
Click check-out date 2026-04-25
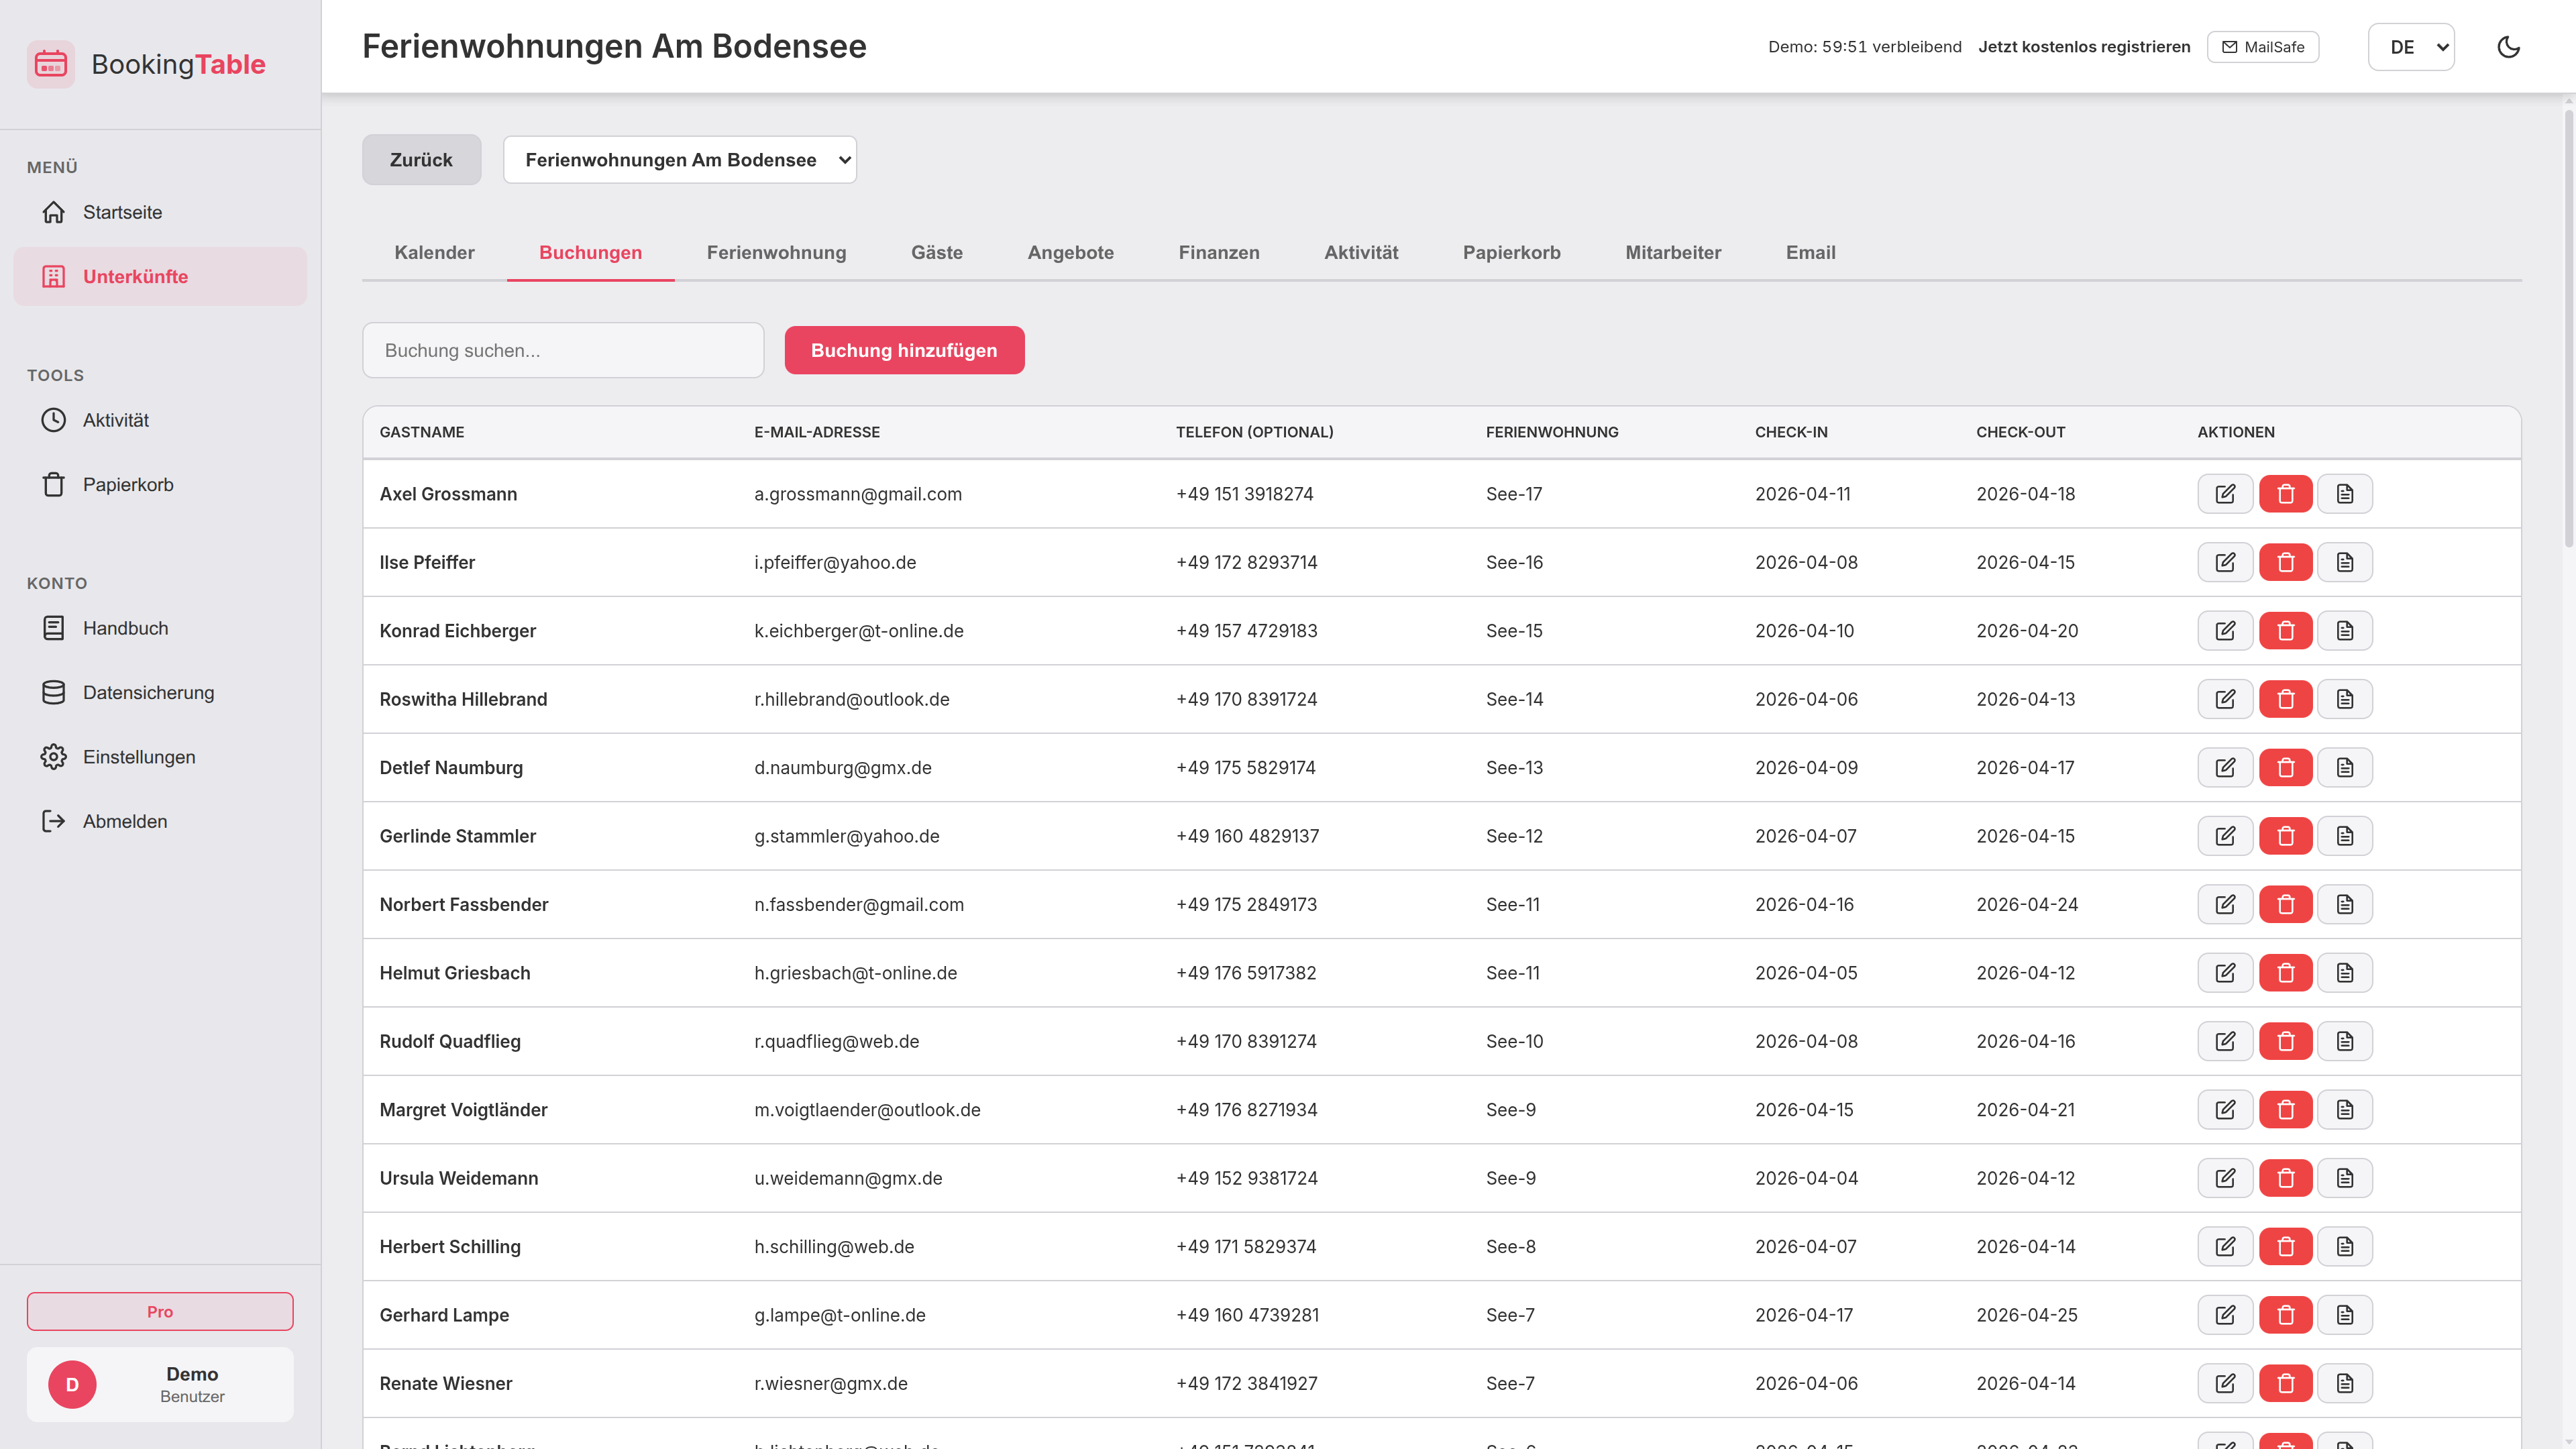coord(2026,1315)
